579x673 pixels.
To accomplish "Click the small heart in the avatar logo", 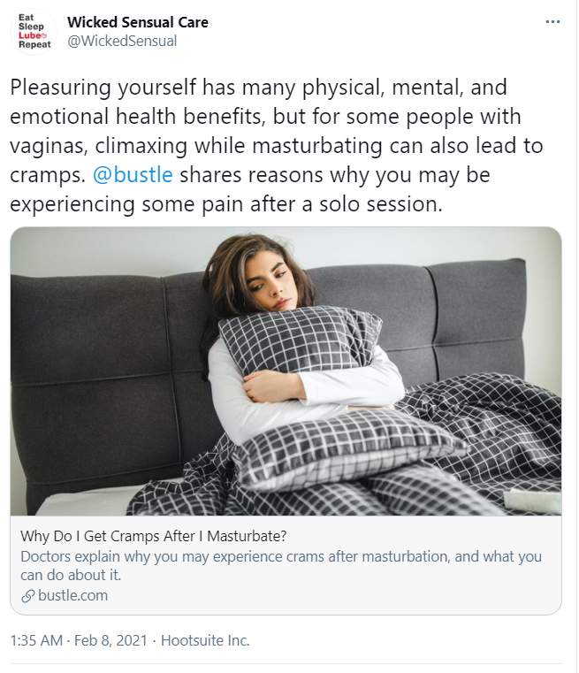I will [43, 35].
